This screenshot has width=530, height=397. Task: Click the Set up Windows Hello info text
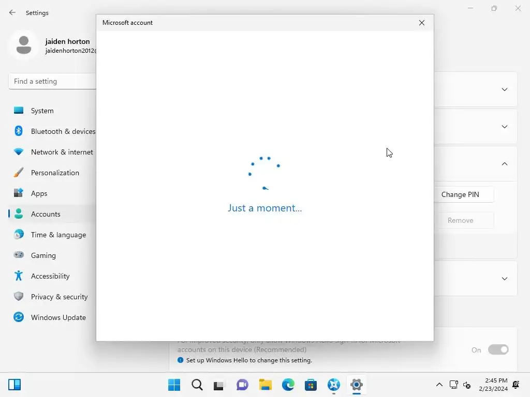coord(249,360)
